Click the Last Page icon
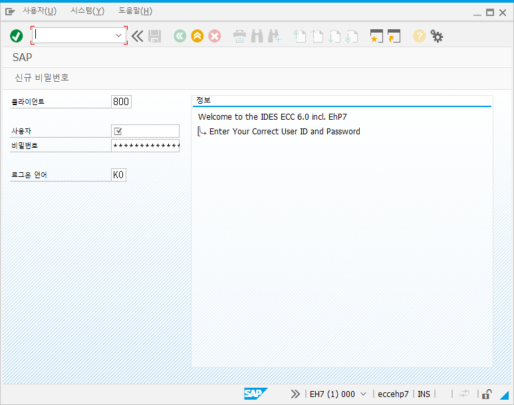This screenshot has height=405, width=514. click(x=351, y=36)
